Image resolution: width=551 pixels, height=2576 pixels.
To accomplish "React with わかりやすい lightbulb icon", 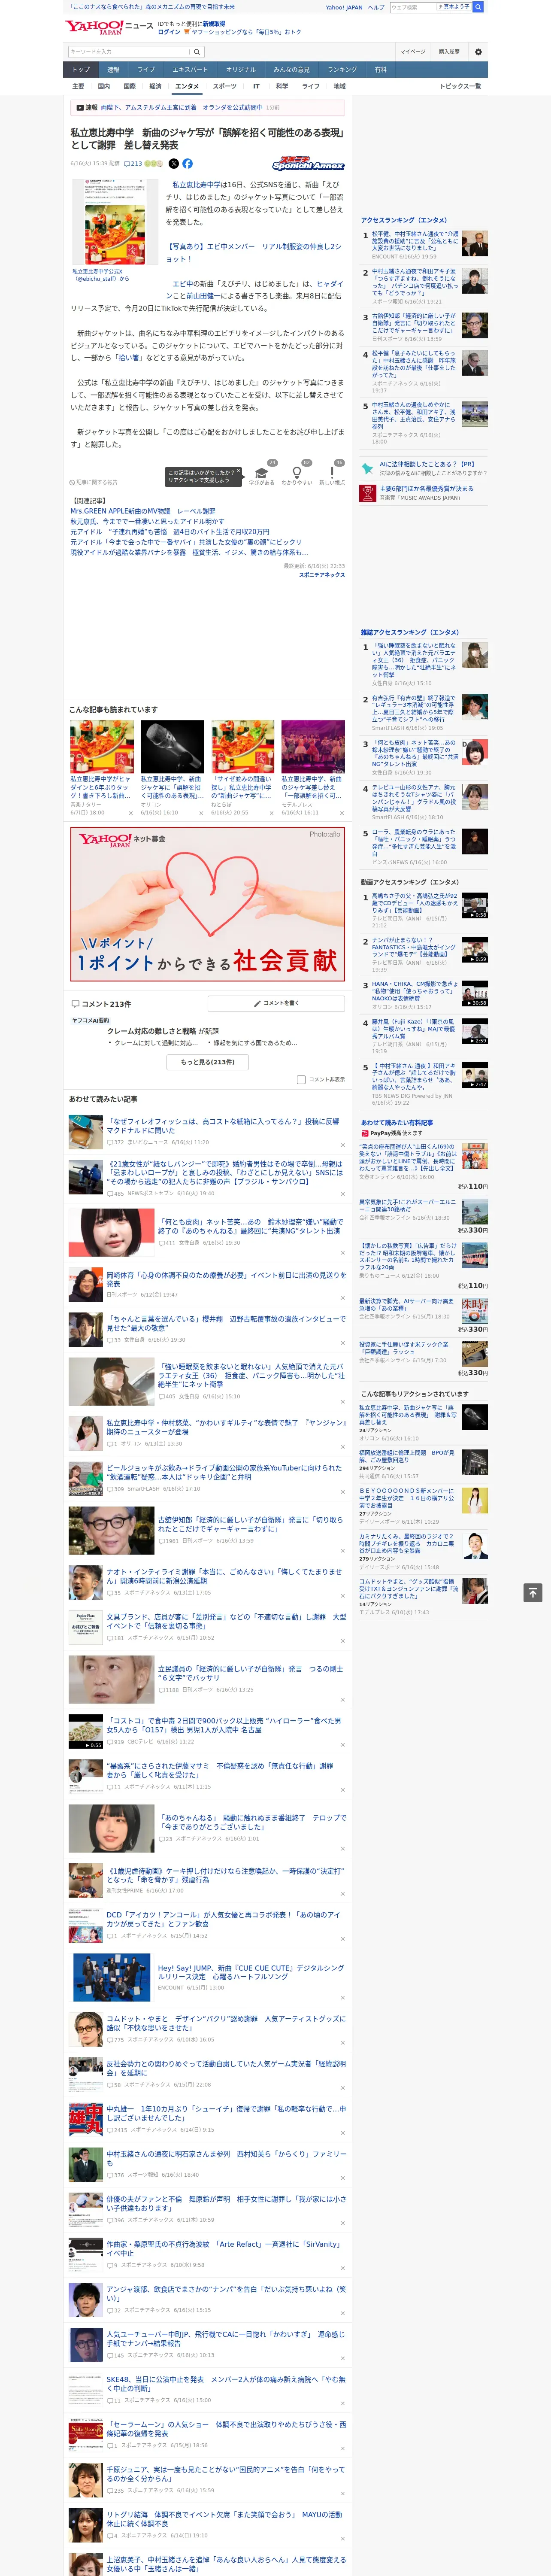I will click(296, 473).
